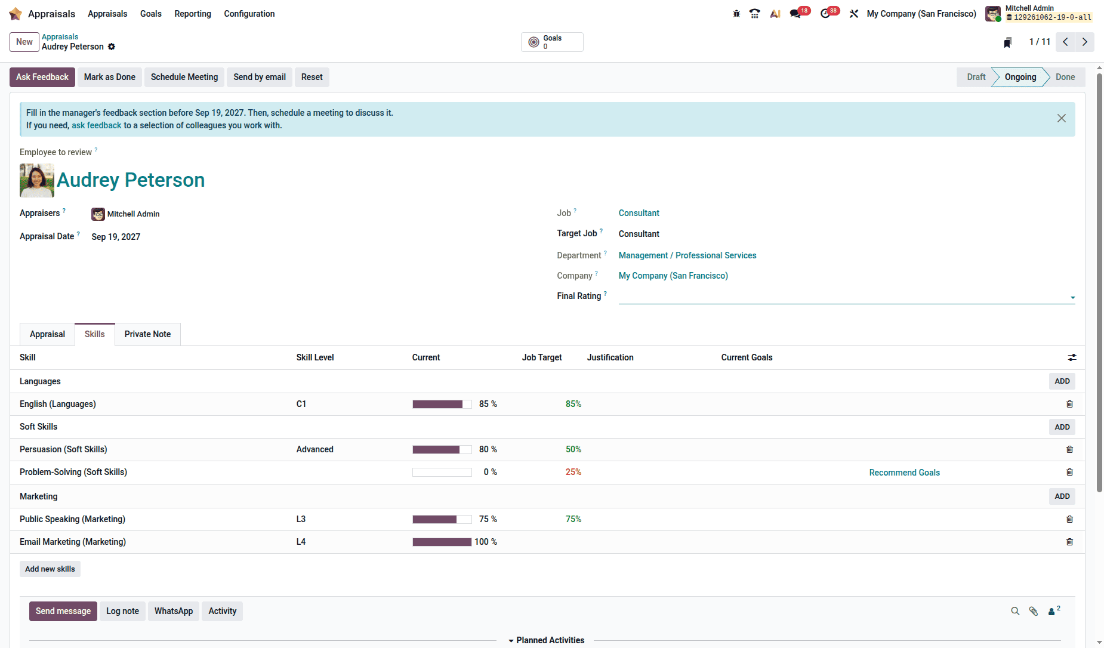Screen dimensions: 1104x648
Task: Open the Goals 0 stat button
Action: coord(552,42)
